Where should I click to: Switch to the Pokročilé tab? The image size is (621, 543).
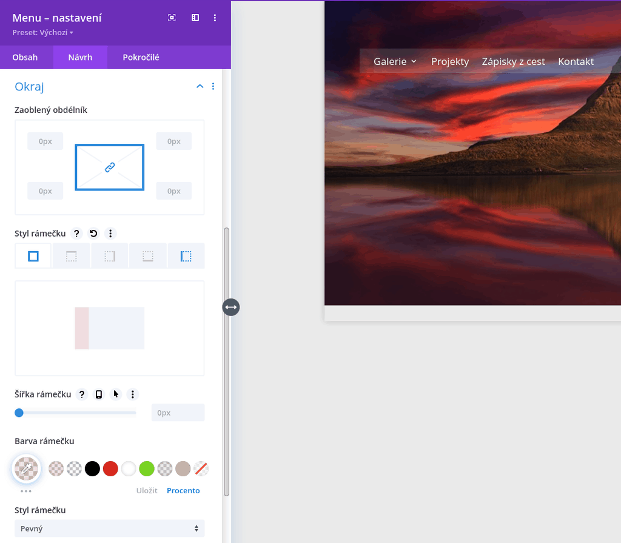pyautogui.click(x=141, y=57)
